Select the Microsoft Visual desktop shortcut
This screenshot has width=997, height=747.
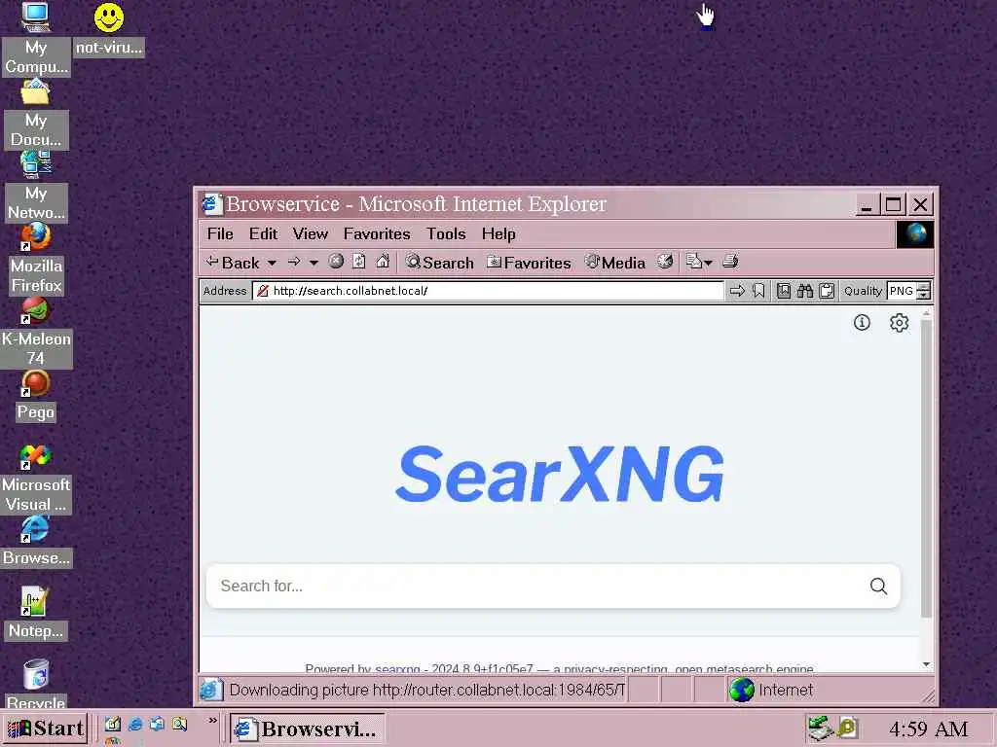tap(36, 479)
